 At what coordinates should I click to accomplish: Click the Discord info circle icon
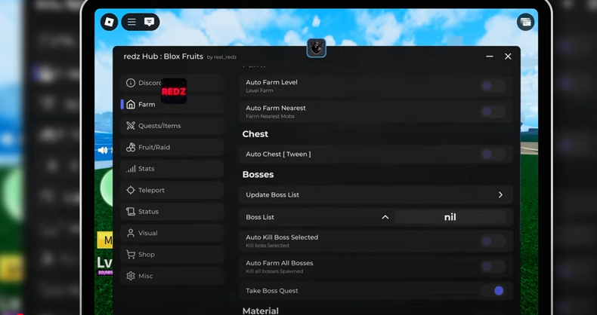(131, 83)
